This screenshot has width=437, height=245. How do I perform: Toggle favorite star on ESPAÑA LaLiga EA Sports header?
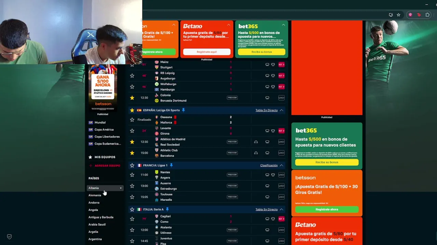tap(132, 110)
